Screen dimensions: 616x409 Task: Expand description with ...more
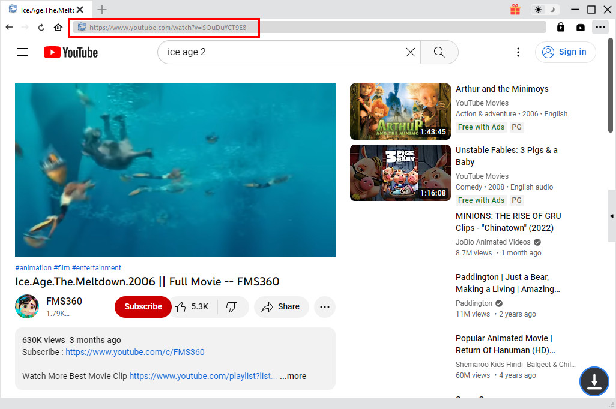point(293,376)
